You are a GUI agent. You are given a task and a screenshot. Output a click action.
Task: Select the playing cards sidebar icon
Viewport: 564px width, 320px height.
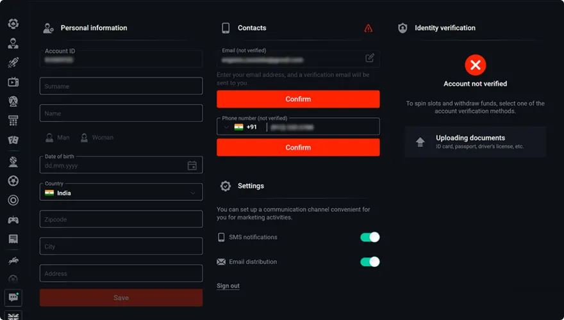point(13,140)
